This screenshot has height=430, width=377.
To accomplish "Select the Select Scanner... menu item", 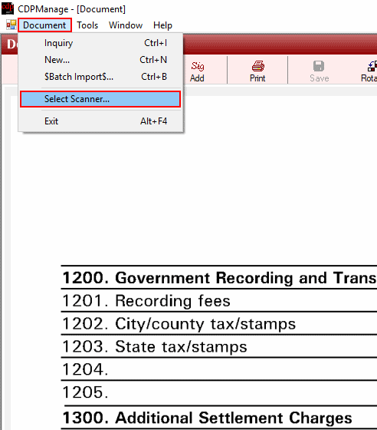I will 100,99.
